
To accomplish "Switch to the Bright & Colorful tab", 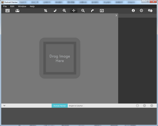I will click(76, 106).
